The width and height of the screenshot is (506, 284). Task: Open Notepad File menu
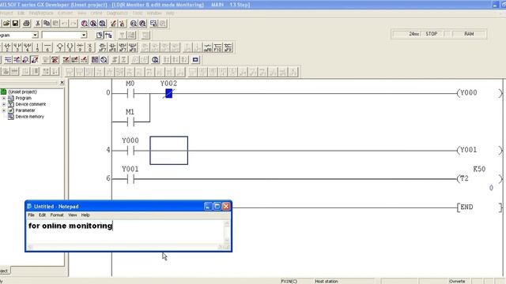[31, 215]
